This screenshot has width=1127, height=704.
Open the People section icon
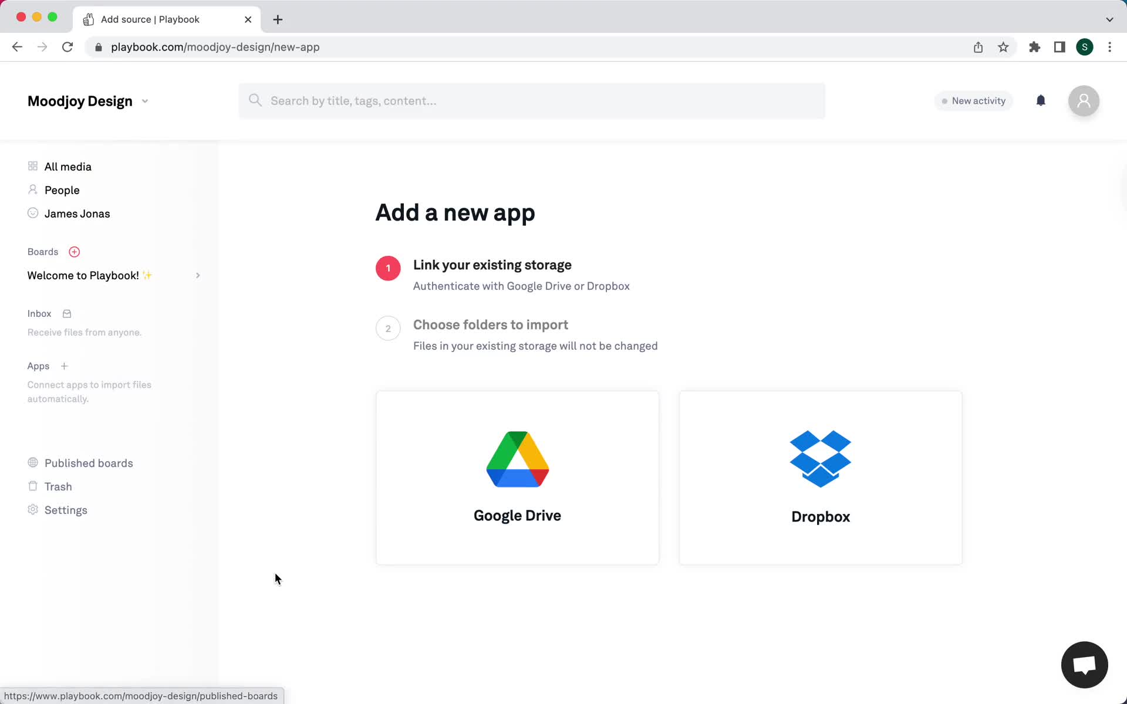pos(32,190)
